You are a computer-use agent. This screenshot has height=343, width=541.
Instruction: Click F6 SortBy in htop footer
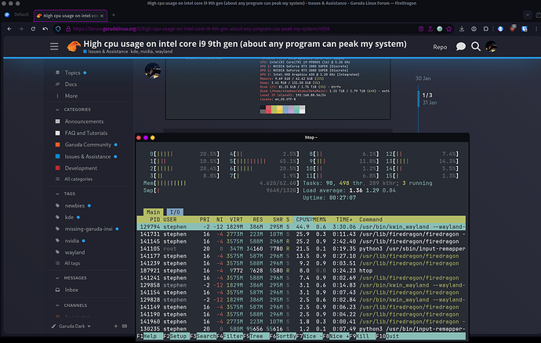point(283,336)
